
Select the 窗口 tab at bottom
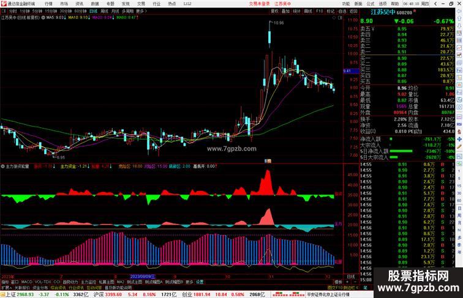point(15,282)
